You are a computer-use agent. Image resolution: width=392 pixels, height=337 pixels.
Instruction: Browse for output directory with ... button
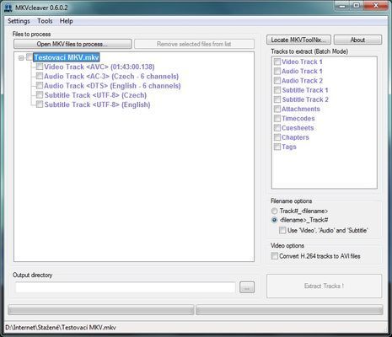(x=247, y=287)
